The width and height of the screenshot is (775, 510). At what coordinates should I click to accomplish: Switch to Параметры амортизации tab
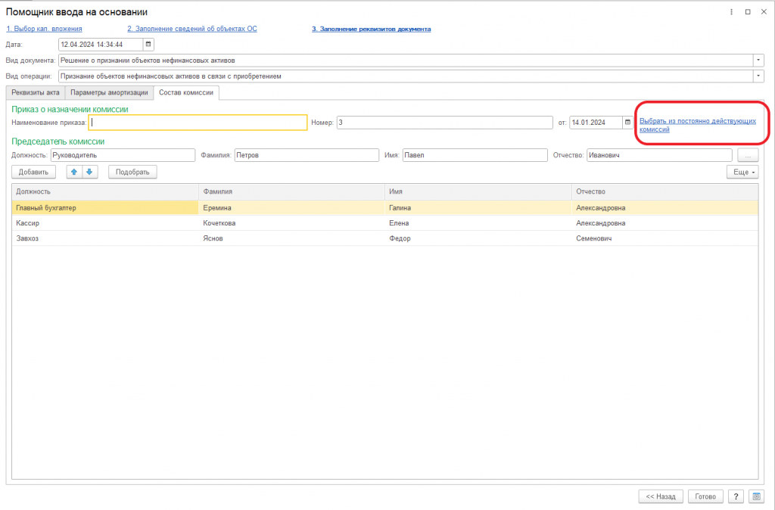click(x=109, y=92)
